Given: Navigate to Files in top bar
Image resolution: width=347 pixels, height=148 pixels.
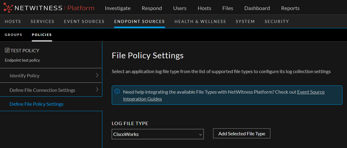Looking at the screenshot, I should pyautogui.click(x=228, y=8).
